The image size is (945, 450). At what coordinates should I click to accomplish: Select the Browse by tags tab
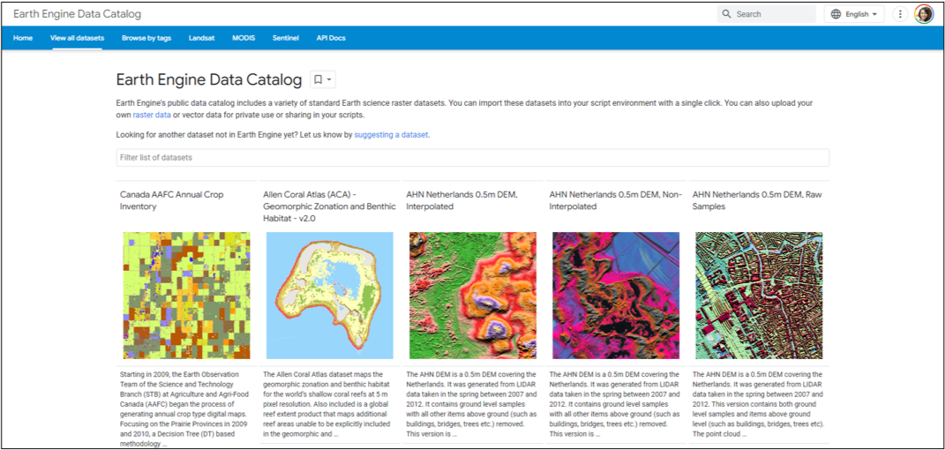(146, 38)
